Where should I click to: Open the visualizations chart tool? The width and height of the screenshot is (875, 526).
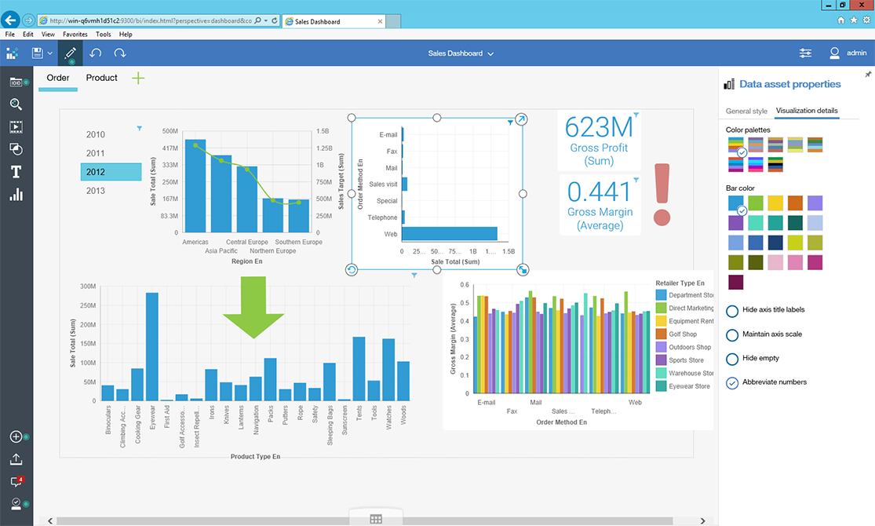[16, 194]
